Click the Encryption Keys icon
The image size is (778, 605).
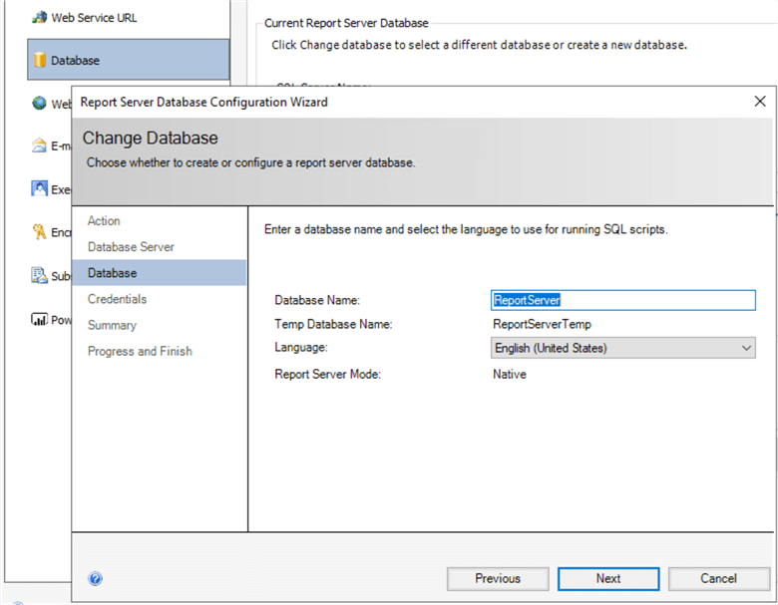(x=40, y=232)
